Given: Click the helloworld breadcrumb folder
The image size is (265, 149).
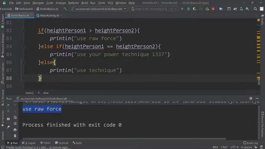Looking at the screenshot, I should 24,9.
